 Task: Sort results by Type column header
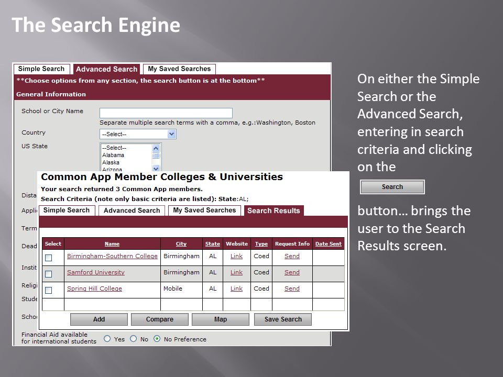pos(261,244)
